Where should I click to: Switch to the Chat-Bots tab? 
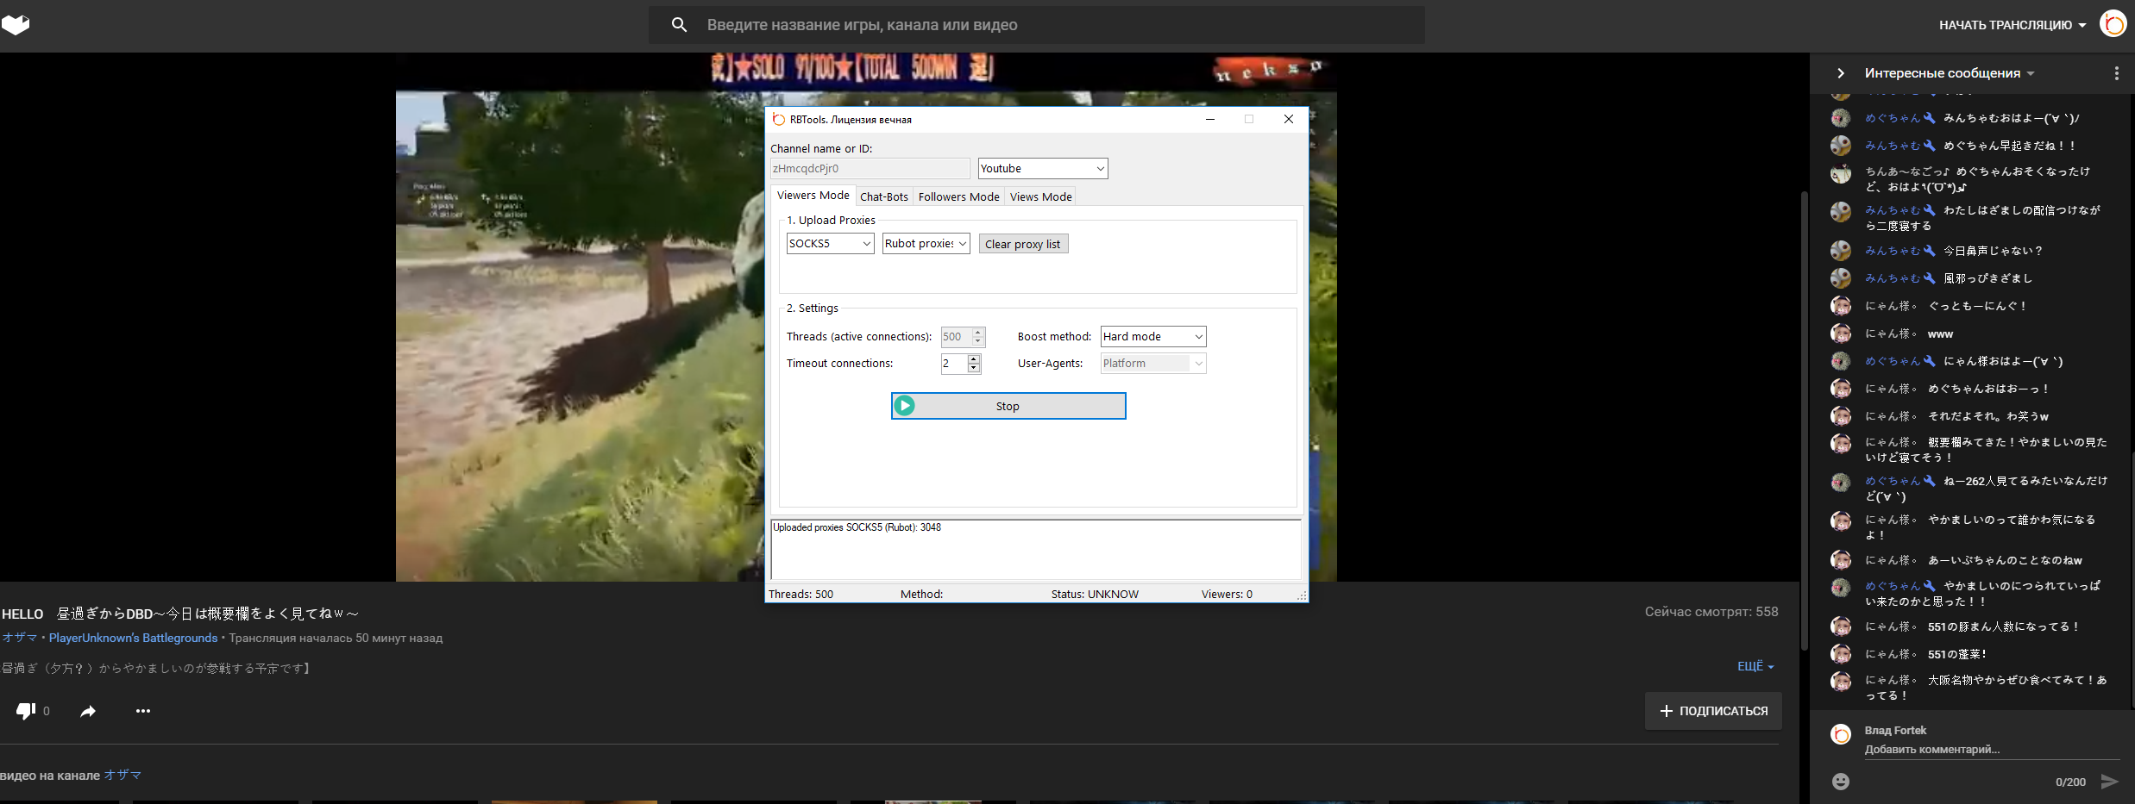pyautogui.click(x=883, y=196)
